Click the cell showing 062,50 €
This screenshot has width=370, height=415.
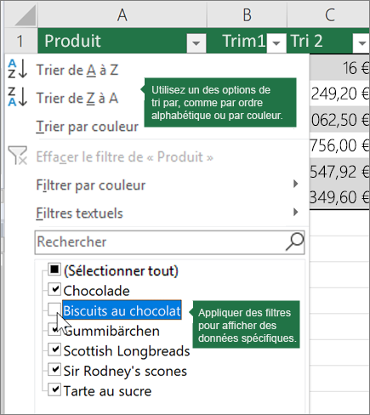pos(339,119)
